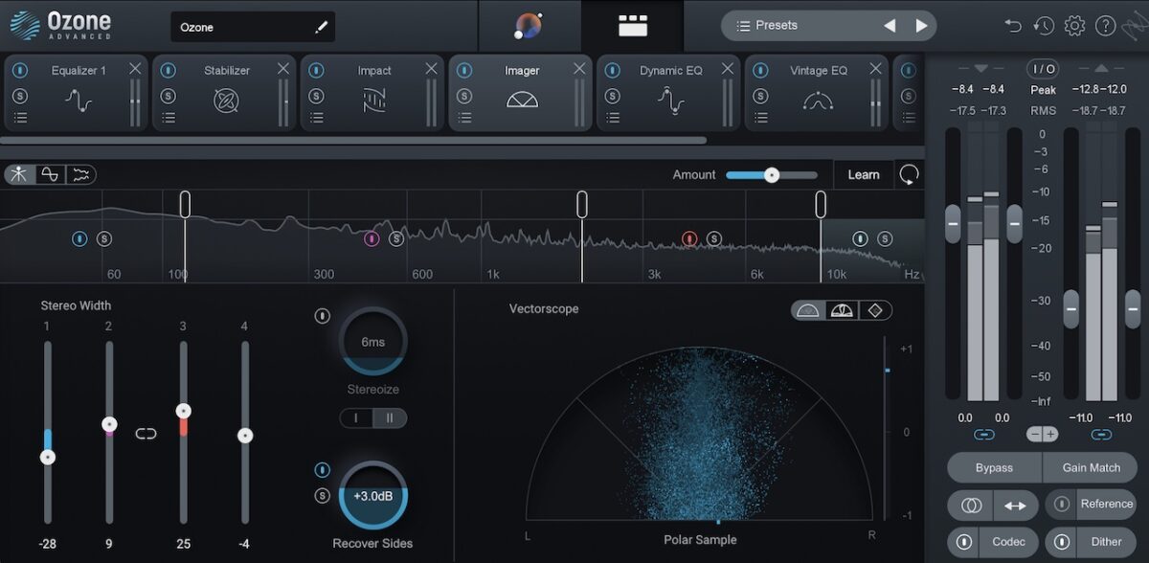The height and width of the screenshot is (563, 1149).
Task: Toggle Equalizer 1 module power
Action: click(x=20, y=71)
